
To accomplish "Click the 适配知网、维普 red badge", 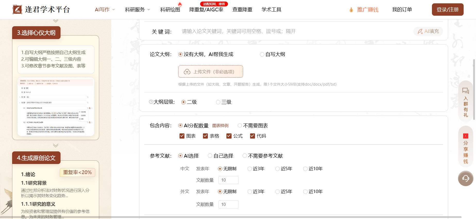I will (x=214, y=4).
